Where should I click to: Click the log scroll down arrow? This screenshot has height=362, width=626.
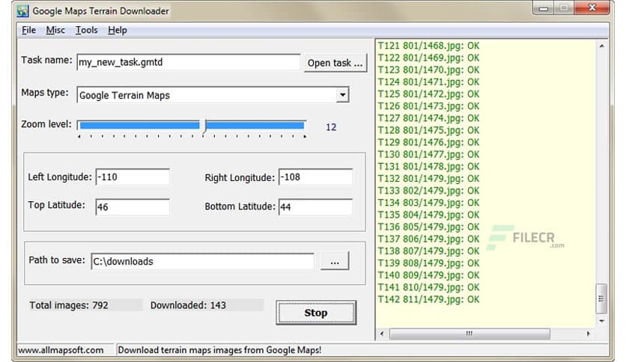[x=601, y=321]
